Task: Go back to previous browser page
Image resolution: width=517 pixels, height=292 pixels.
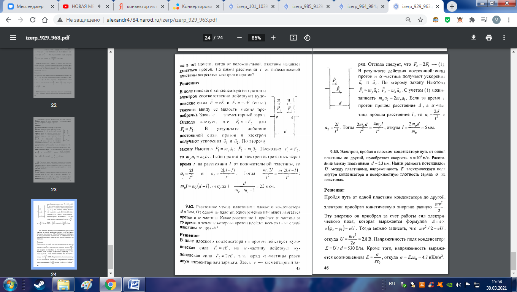Action: 9,20
